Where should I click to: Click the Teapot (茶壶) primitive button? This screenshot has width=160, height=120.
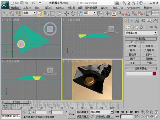132,63
